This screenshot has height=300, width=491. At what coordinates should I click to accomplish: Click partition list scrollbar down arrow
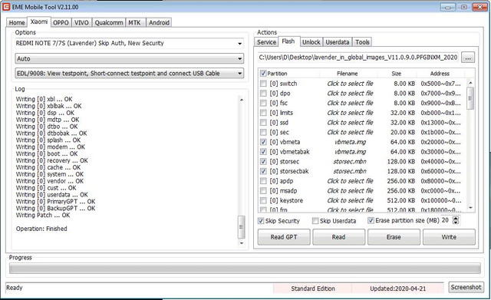pyautogui.click(x=470, y=208)
